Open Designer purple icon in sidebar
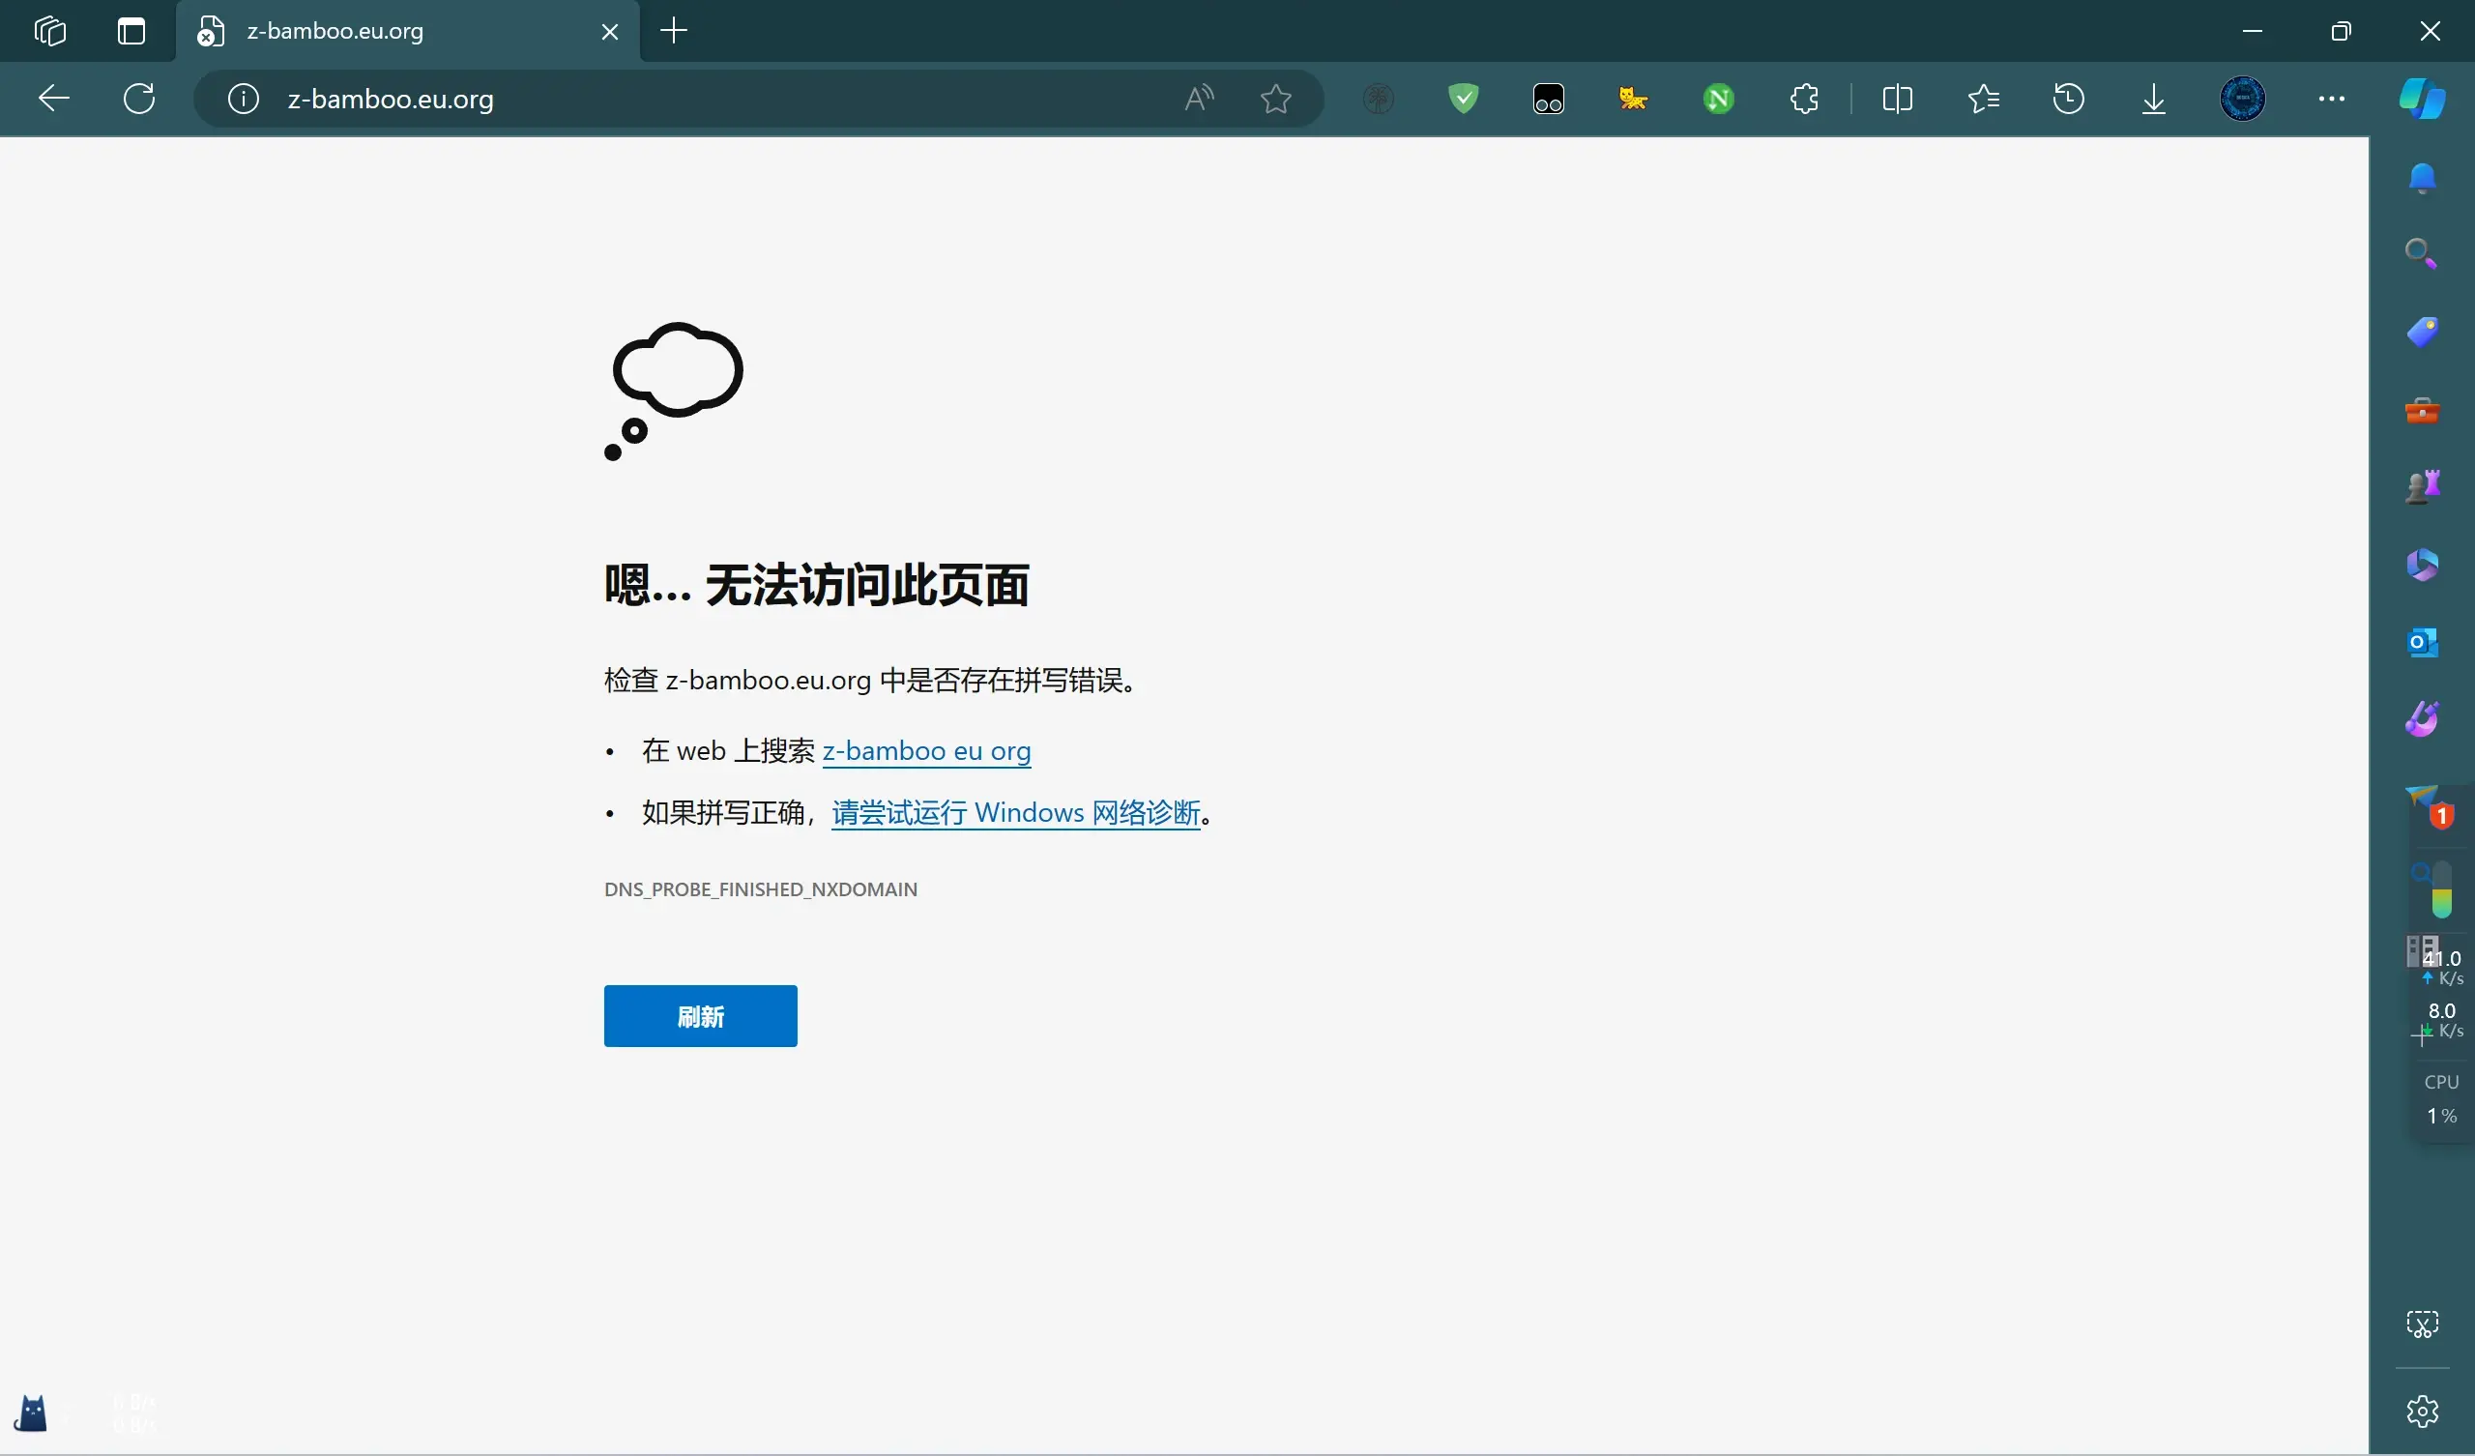Screen dimensions: 2475x1456 [2422, 718]
